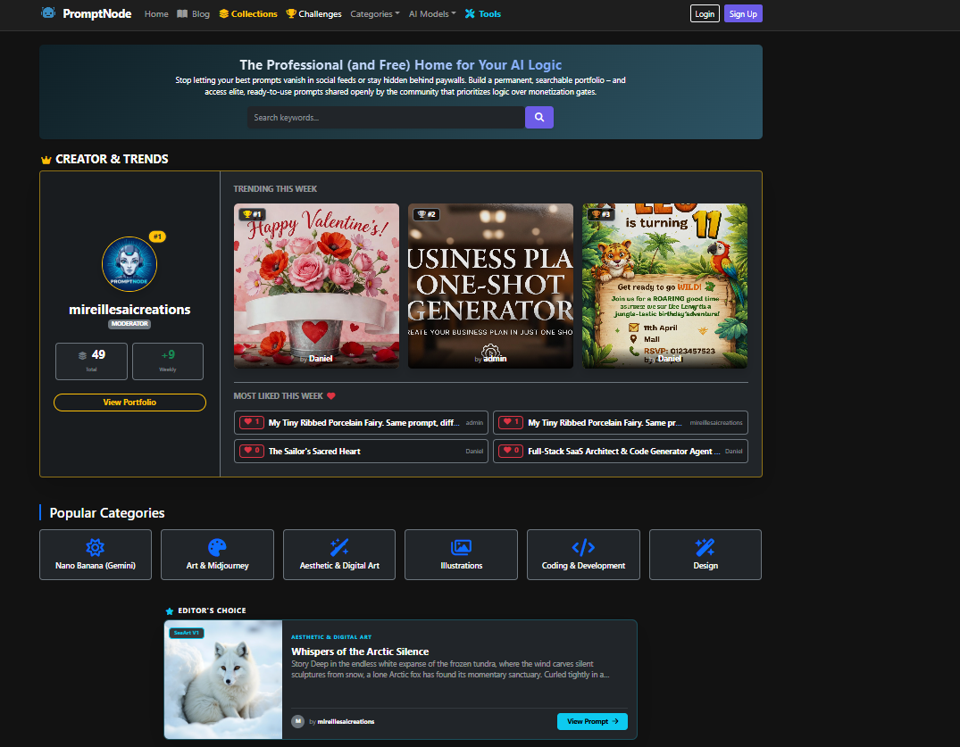Click the search magnifier button

[x=539, y=117]
